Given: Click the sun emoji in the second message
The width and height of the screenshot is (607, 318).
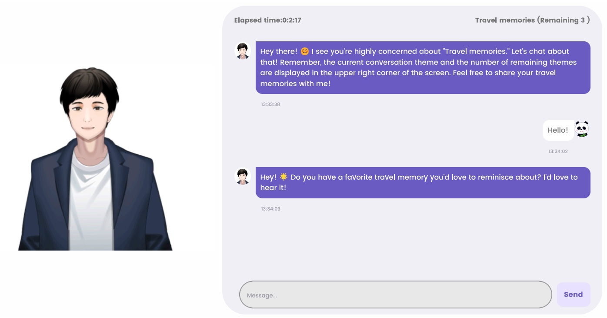Looking at the screenshot, I should click(283, 177).
